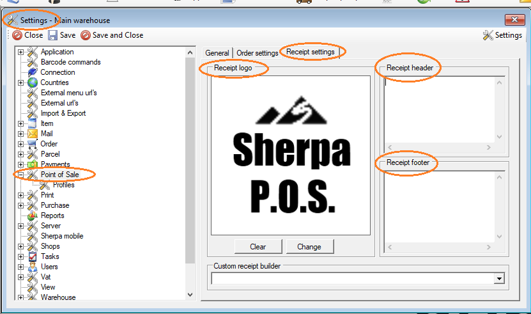Viewport: 531px width, 314px height.
Task: Click the Order shopping cart icon
Action: click(33, 144)
